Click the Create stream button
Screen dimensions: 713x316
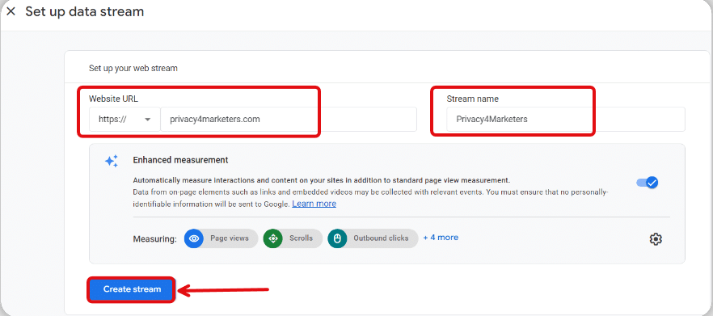(x=132, y=289)
